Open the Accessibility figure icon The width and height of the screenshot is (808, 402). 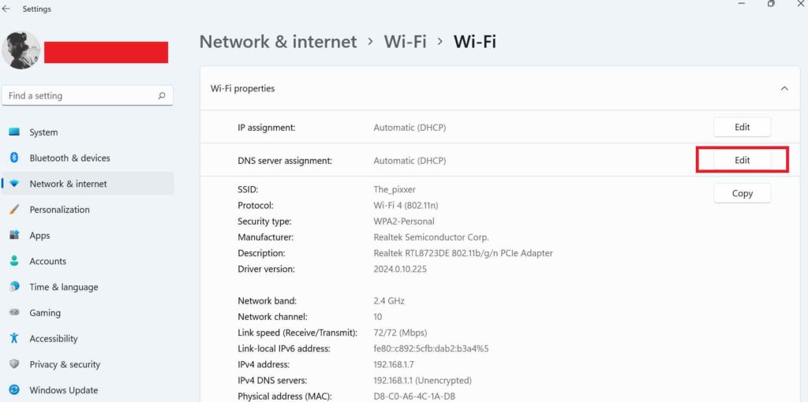coord(14,338)
